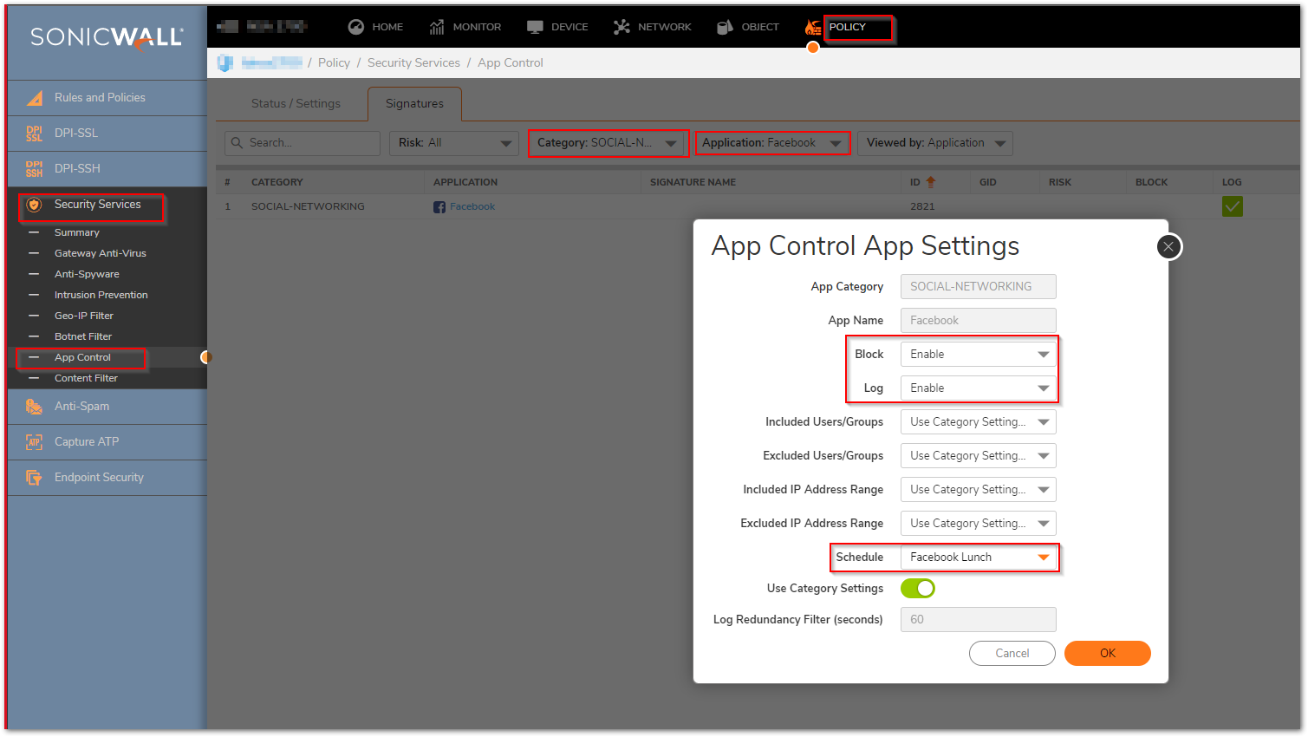Image resolution: width=1308 pixels, height=737 pixels.
Task: Open the Included IP Address Range dropdown
Action: (978, 490)
